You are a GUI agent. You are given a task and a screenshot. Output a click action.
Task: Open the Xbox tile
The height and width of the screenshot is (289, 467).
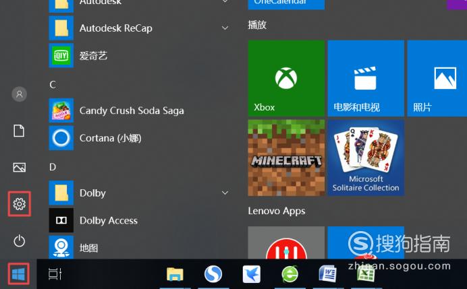coord(286,78)
